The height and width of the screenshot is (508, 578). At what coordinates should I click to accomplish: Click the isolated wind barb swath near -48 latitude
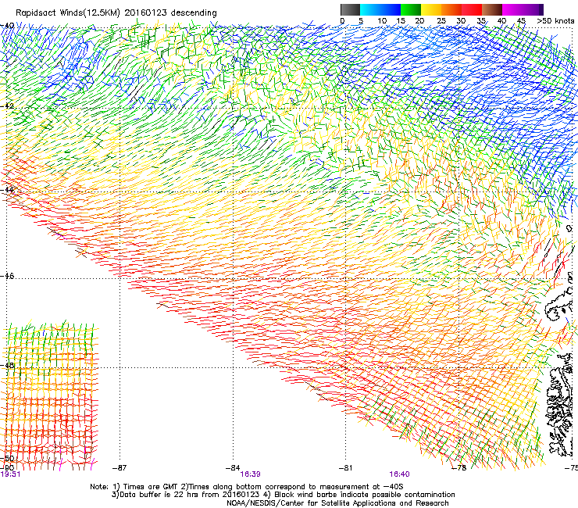click(49, 395)
